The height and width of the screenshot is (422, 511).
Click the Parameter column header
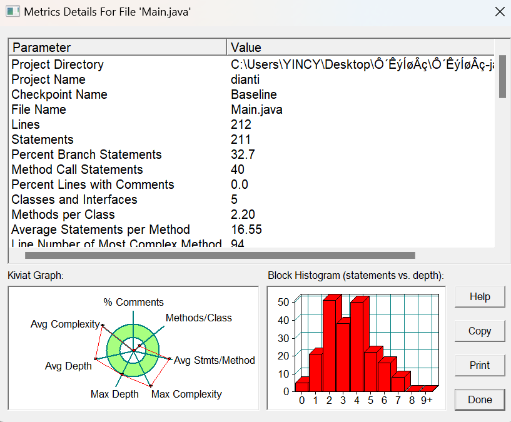(x=118, y=48)
